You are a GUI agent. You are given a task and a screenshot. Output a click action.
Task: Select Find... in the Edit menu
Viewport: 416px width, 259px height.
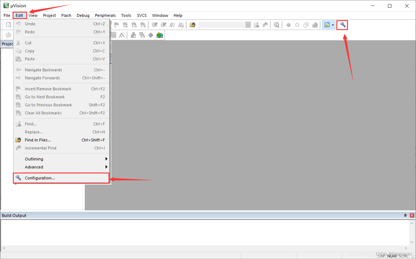(61, 124)
